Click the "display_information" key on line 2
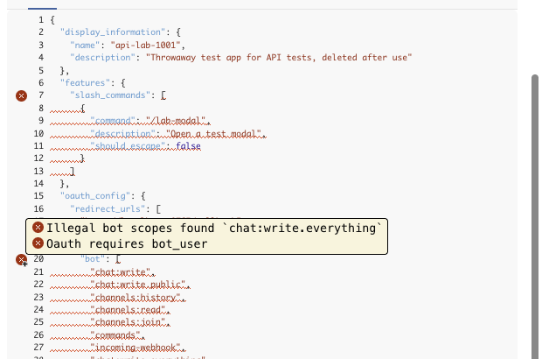 113,32
